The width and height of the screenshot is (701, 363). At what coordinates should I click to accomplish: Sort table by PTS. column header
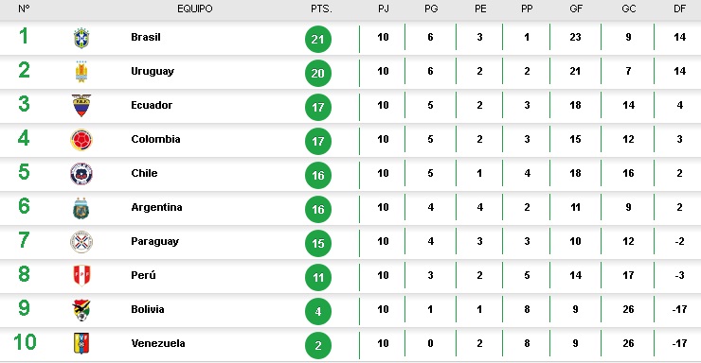click(x=321, y=9)
